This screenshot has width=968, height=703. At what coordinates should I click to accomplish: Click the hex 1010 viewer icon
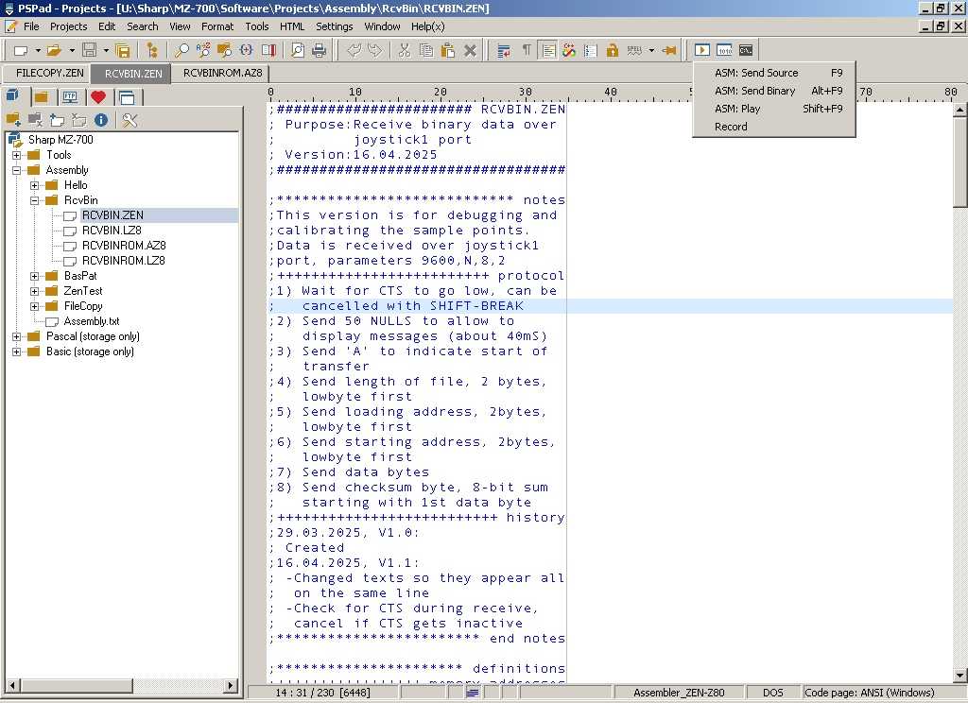pos(724,51)
